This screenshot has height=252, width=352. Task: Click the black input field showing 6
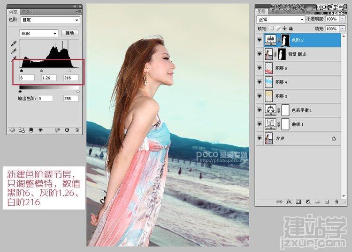tap(27, 78)
